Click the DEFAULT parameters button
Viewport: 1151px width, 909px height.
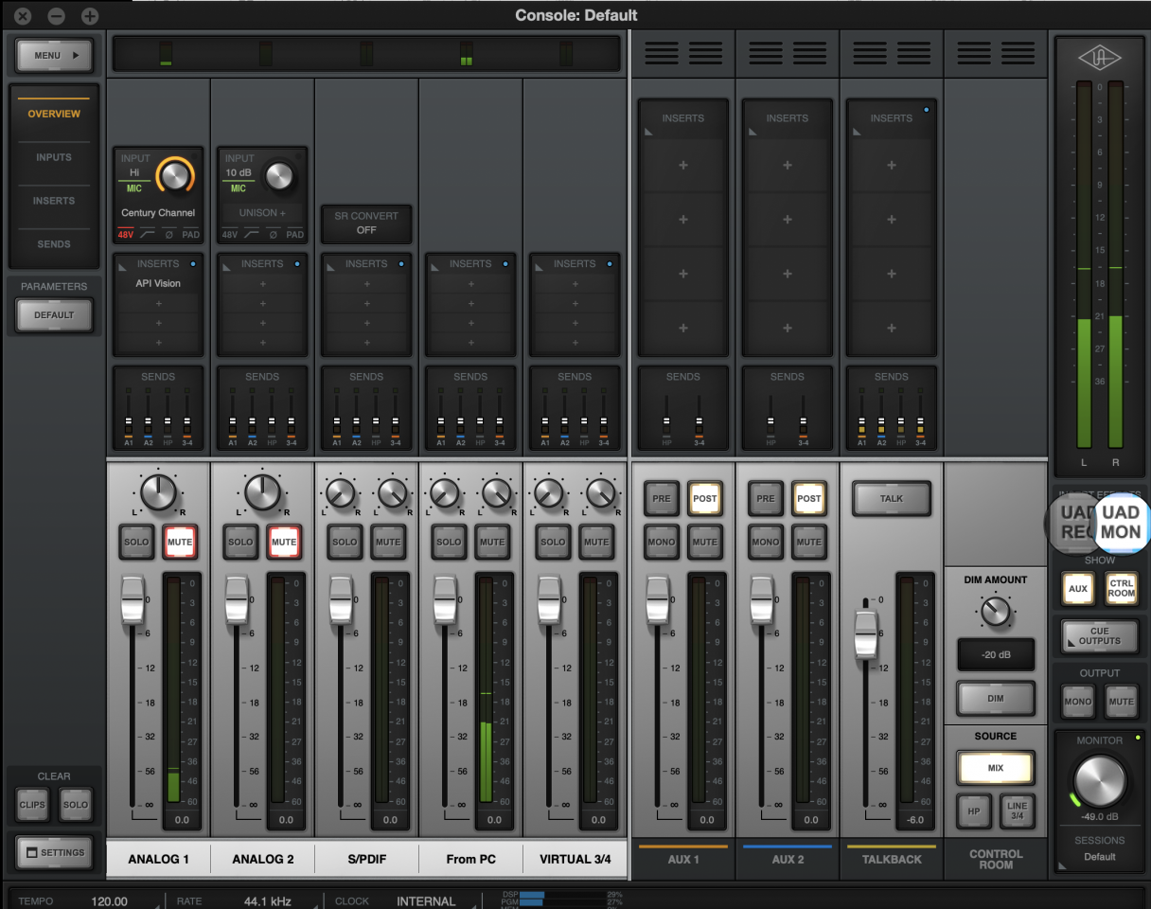[54, 315]
